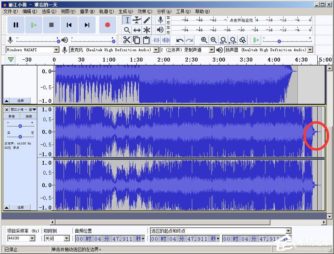This screenshot has width=334, height=254.
Task: Select the Time Shift tool
Action: click(137, 30)
